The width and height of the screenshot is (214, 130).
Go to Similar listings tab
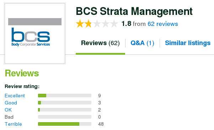pyautogui.click(x=188, y=43)
